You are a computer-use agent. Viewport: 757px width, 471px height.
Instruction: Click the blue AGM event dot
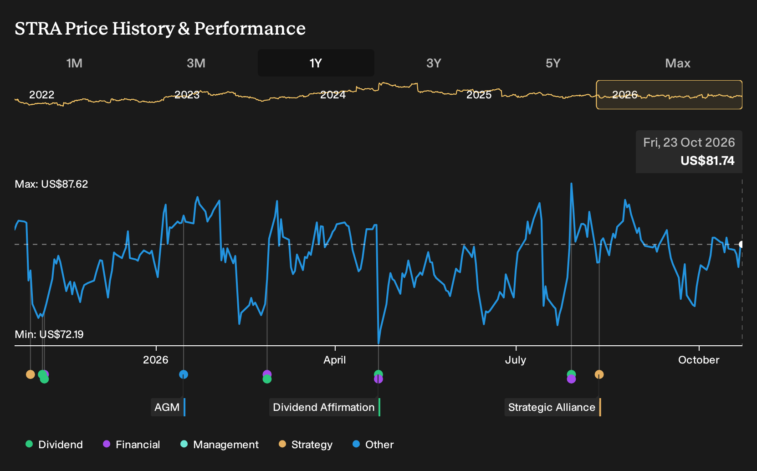pyautogui.click(x=184, y=374)
